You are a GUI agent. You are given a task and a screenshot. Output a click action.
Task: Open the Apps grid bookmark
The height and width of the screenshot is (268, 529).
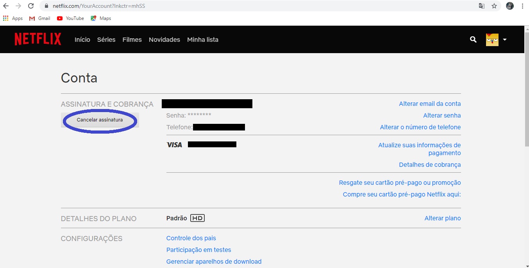13,18
